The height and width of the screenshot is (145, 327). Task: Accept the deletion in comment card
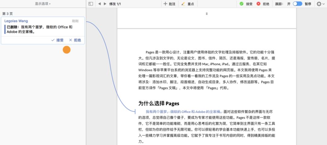pos(57,40)
